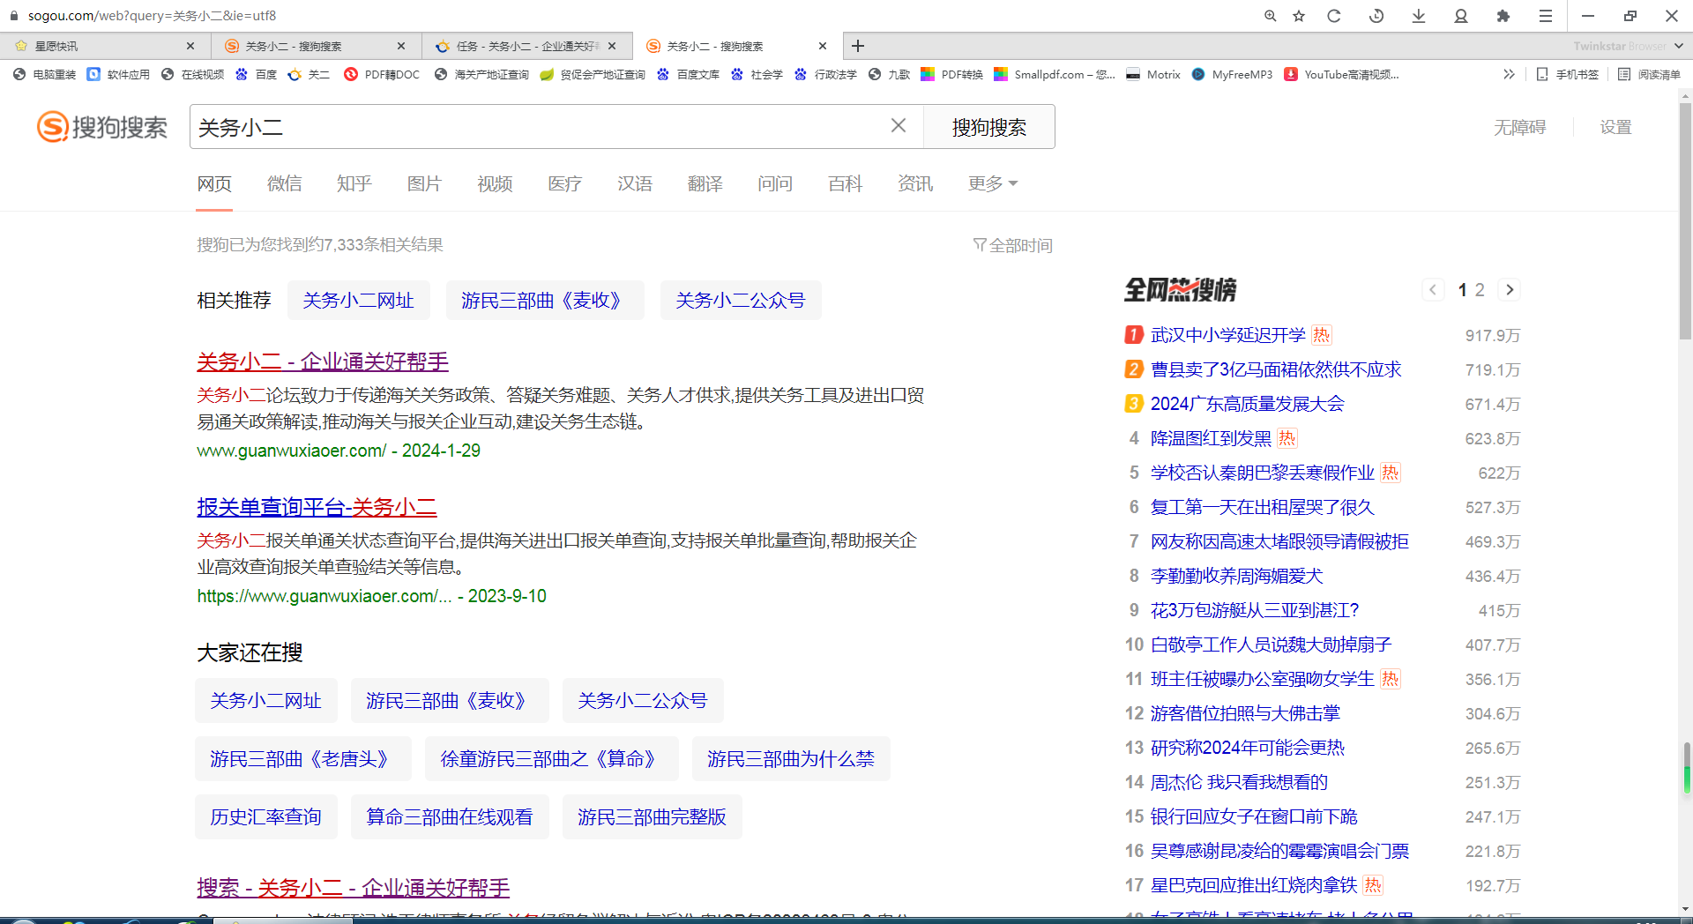Open the extensions puzzle icon
Screen dimensions: 1693x924
(x=1503, y=16)
